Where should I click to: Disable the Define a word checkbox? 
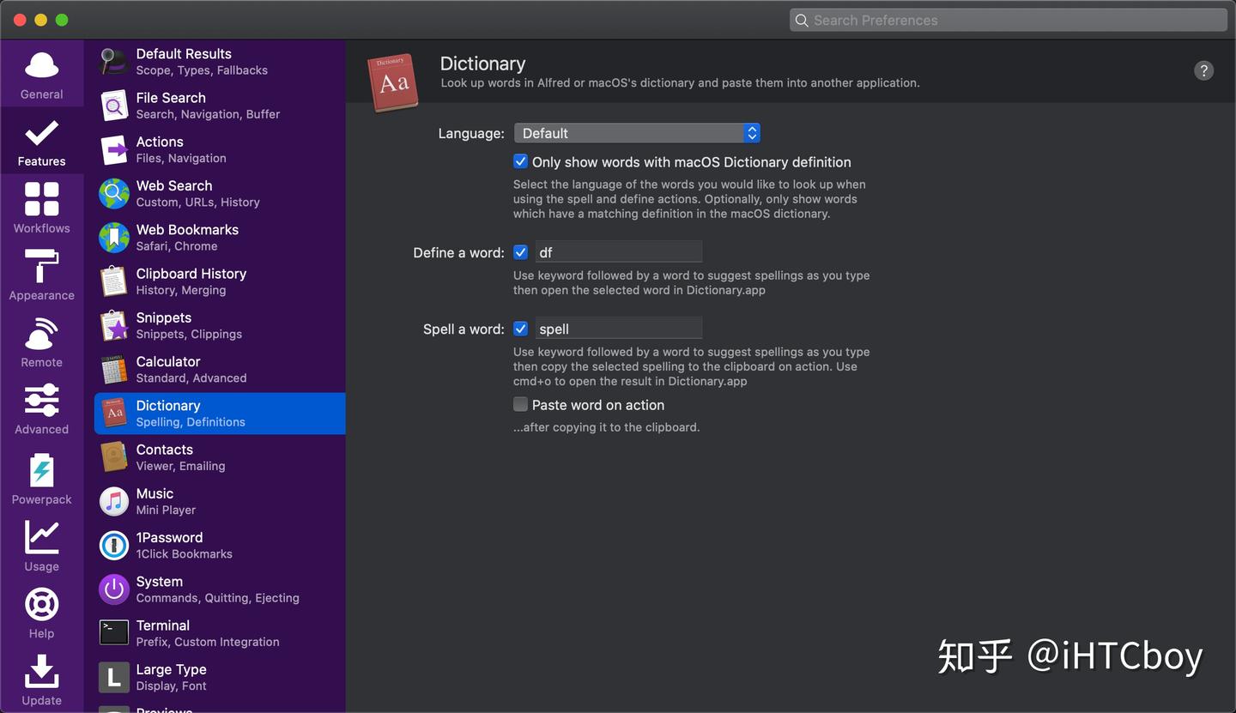[x=520, y=252]
